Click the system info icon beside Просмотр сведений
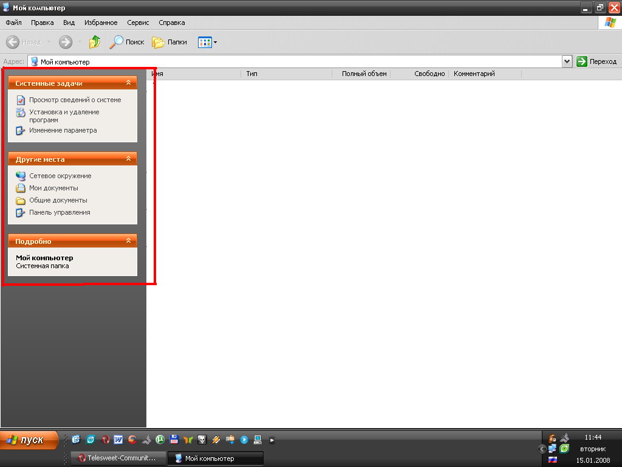 (x=21, y=100)
